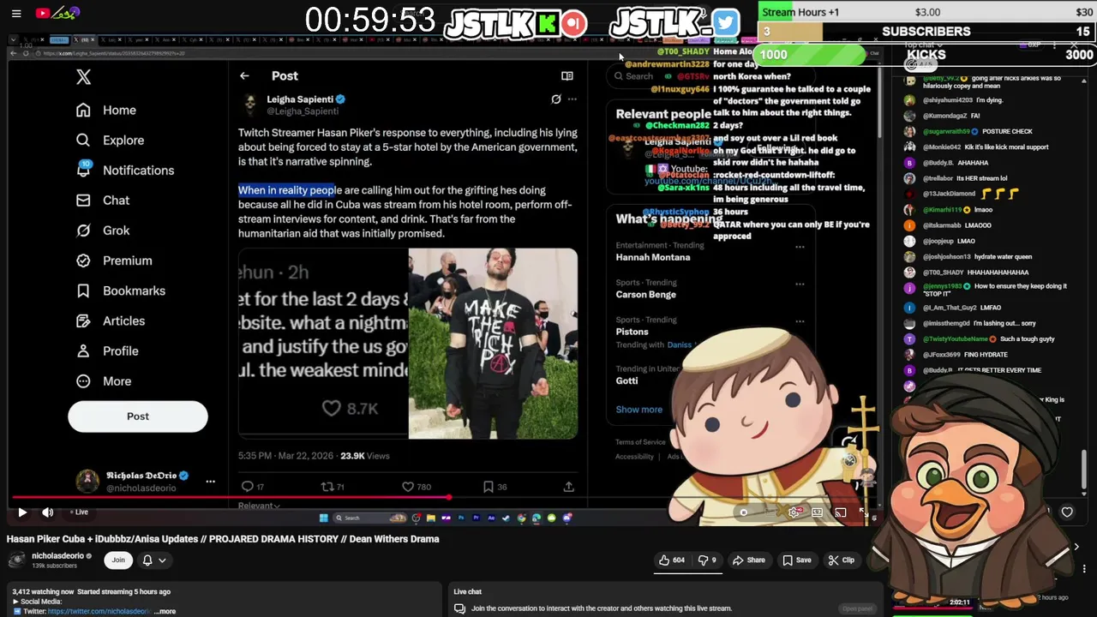The height and width of the screenshot is (617, 1097).
Task: Open the YouTube hamburger guide menu
Action: pos(16,13)
